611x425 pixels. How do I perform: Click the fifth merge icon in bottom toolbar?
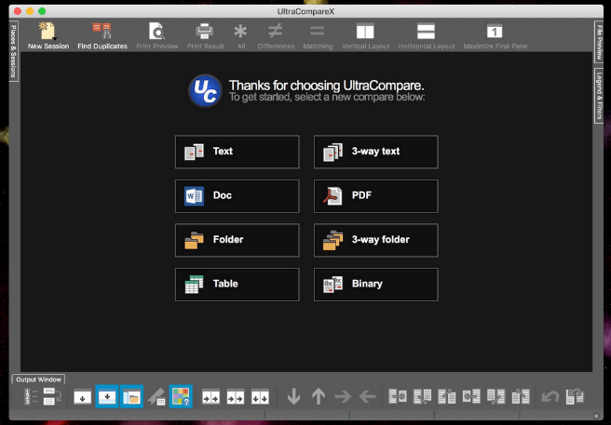pos(496,396)
